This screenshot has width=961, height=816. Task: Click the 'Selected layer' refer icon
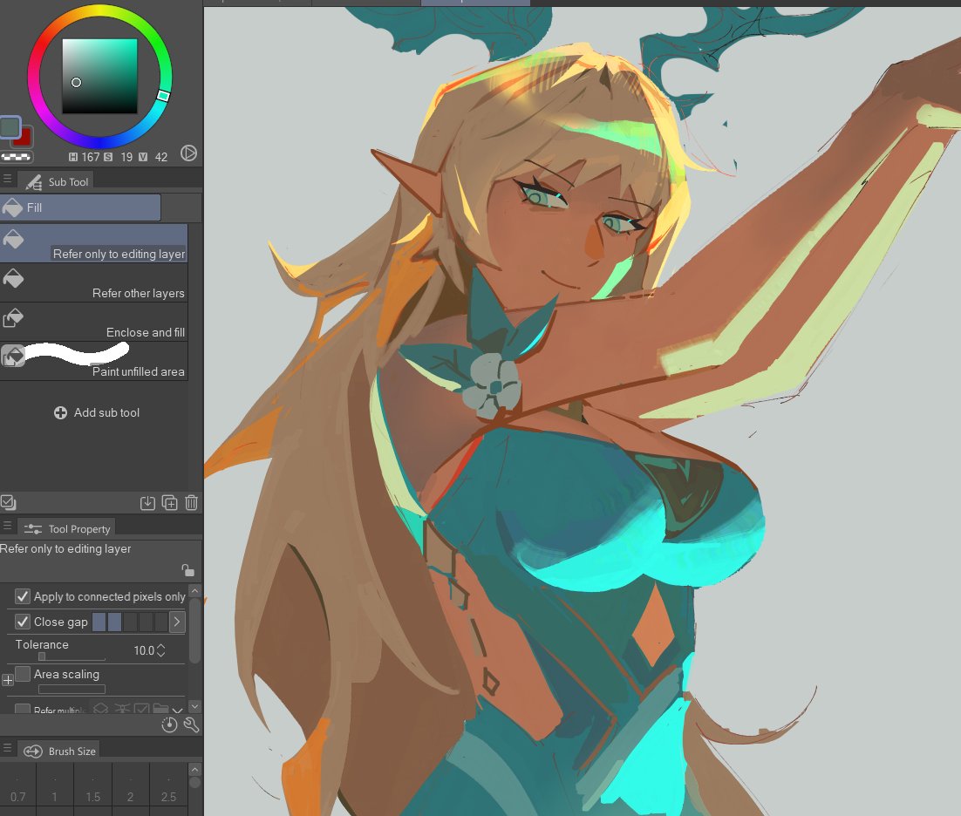141,709
